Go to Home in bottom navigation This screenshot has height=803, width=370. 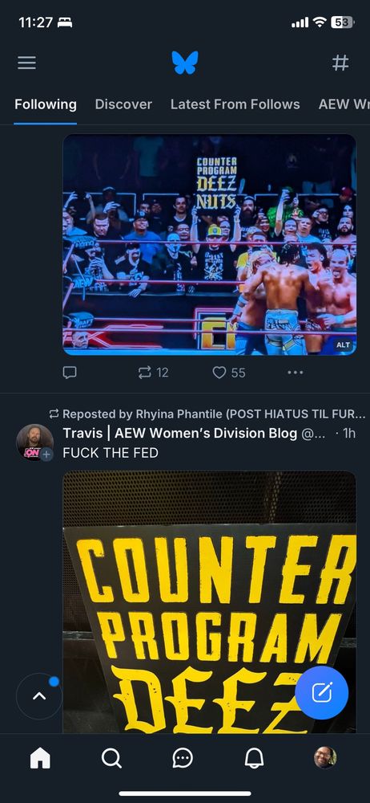[x=40, y=758]
